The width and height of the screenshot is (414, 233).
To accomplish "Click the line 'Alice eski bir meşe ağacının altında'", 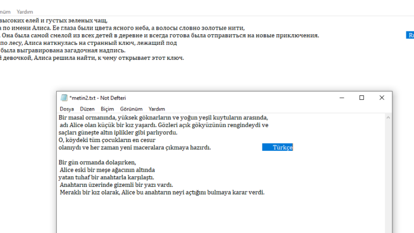I will click(107, 170).
